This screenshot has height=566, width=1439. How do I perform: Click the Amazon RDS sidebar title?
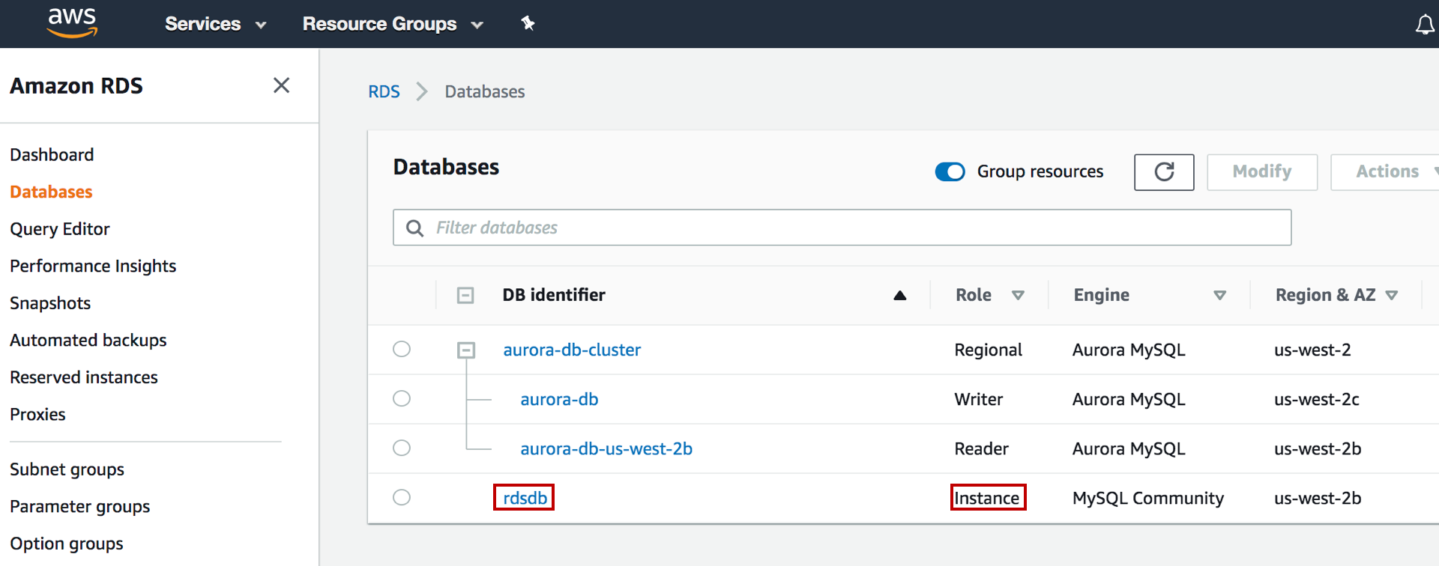tap(76, 86)
